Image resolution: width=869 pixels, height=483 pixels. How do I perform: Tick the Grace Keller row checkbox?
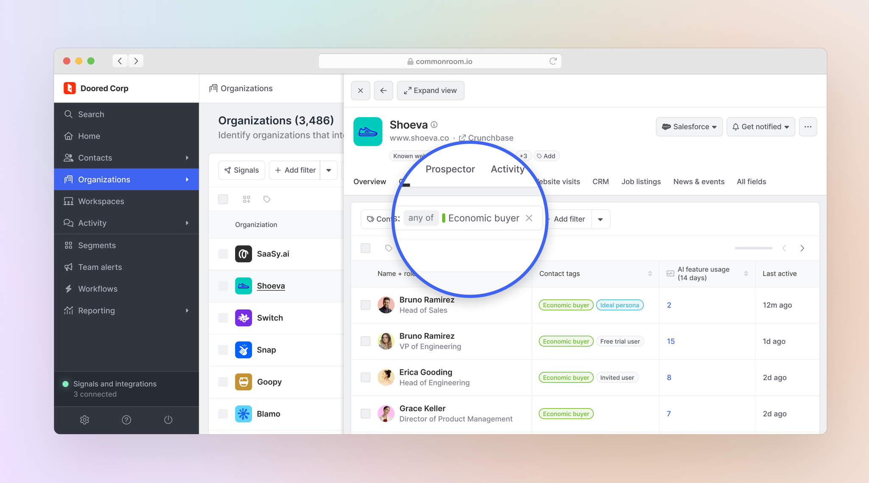point(365,413)
